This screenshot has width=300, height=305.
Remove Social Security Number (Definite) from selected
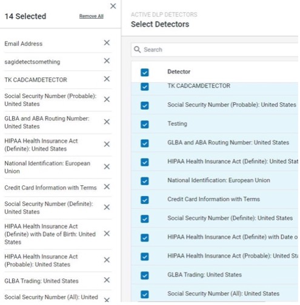107,208
